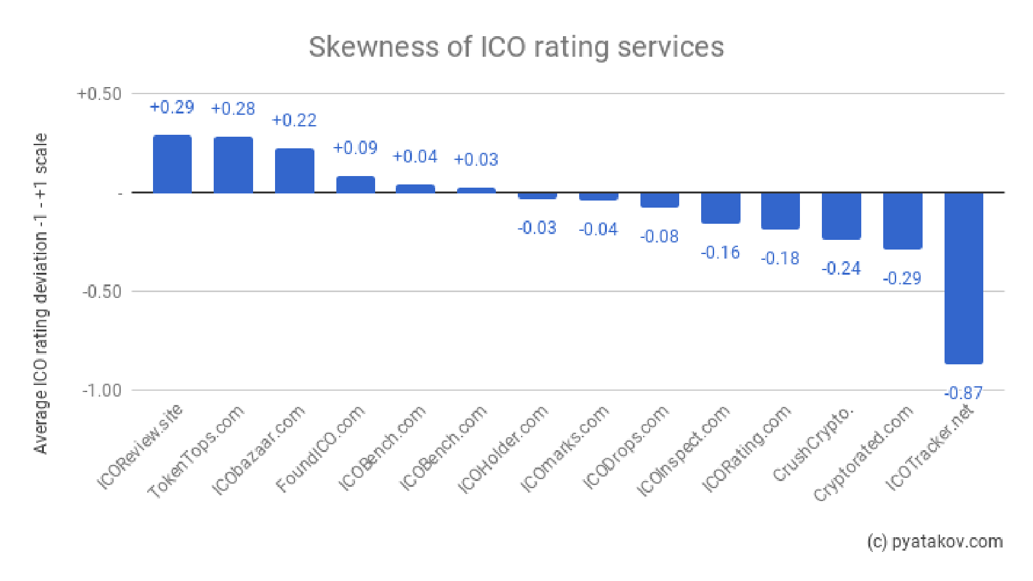Screen dimensions: 1033x581
Task: Click the vertical axis title text
Action: pos(41,293)
